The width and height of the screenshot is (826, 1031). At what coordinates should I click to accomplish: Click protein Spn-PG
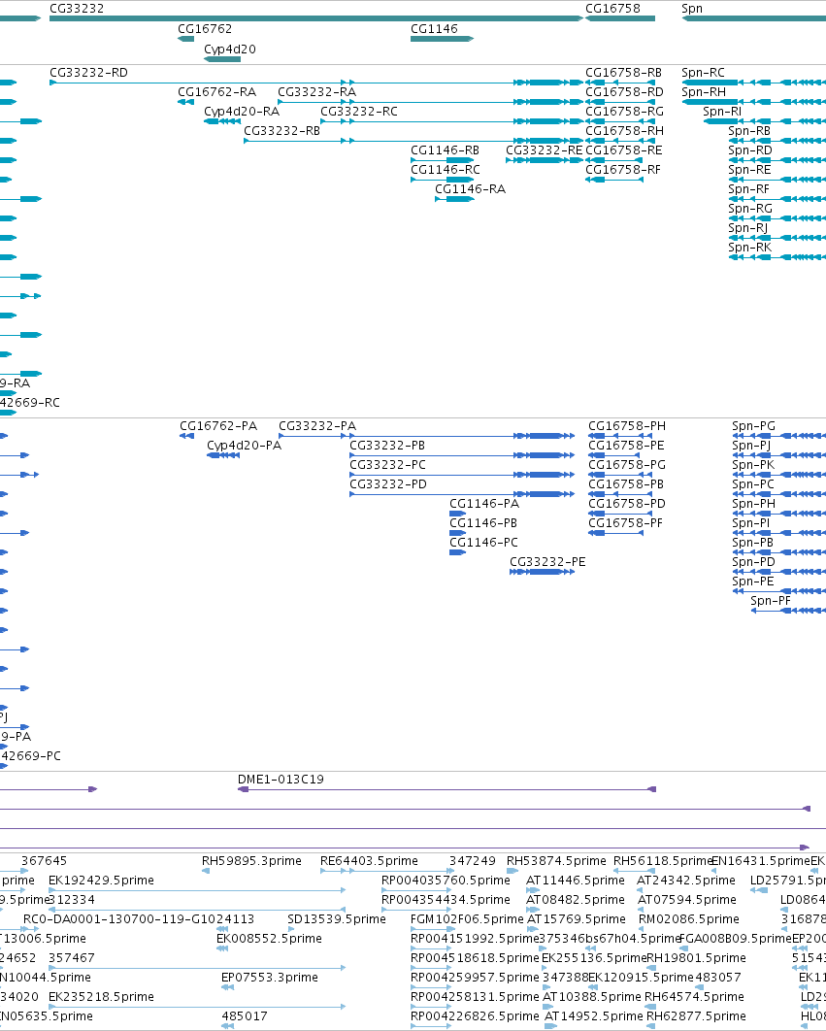coord(753,426)
